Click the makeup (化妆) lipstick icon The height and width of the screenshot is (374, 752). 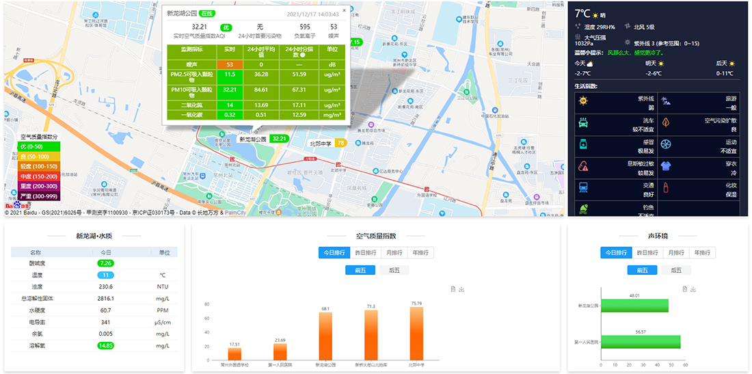[666, 187]
